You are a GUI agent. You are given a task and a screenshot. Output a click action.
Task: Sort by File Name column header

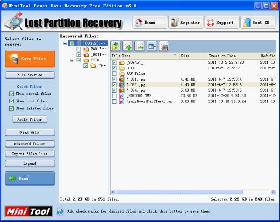tap(145, 56)
